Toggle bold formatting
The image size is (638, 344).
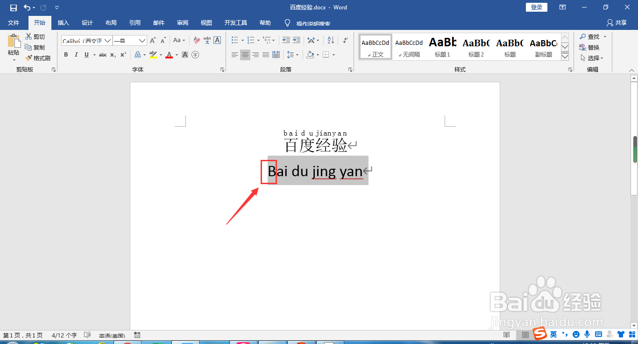coord(66,55)
